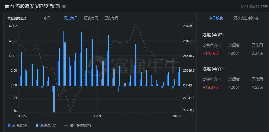
Task: Click the 04/23 start date on the x-axis
Action: pyautogui.click(x=22, y=116)
